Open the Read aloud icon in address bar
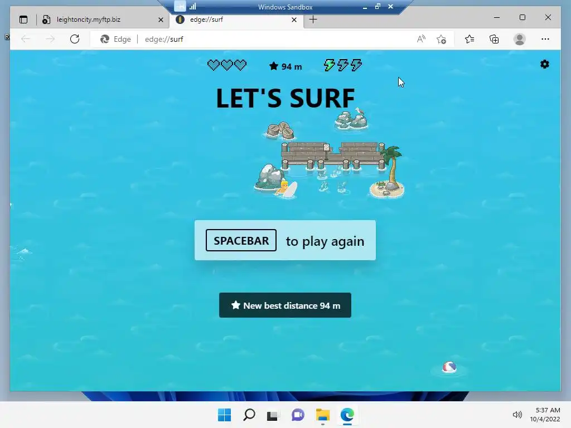The width and height of the screenshot is (571, 428). [421, 39]
